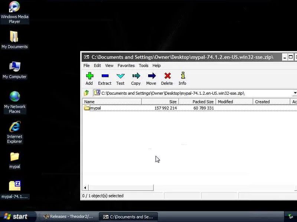This screenshot has width=297, height=222.
Task: Open the Favorites menu
Action: pyautogui.click(x=126, y=65)
